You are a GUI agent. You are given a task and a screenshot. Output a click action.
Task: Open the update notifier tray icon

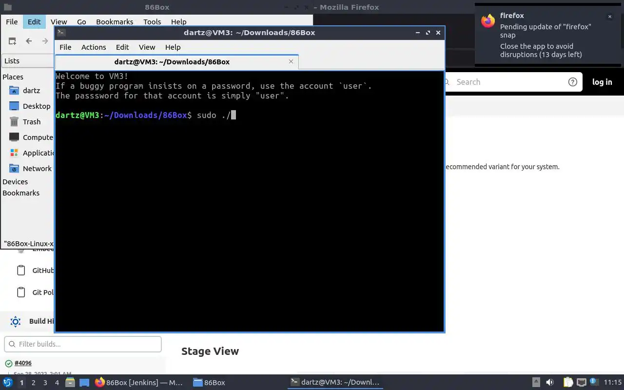593,383
